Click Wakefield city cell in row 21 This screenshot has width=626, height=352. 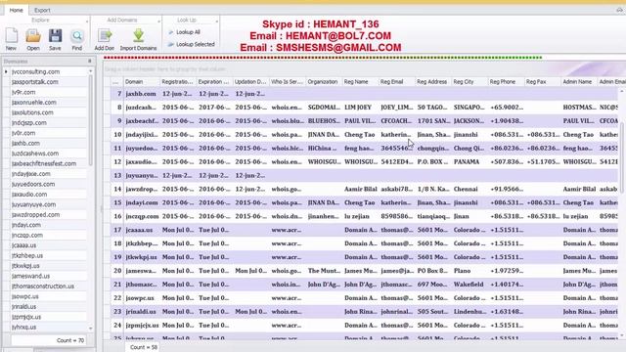(469, 285)
